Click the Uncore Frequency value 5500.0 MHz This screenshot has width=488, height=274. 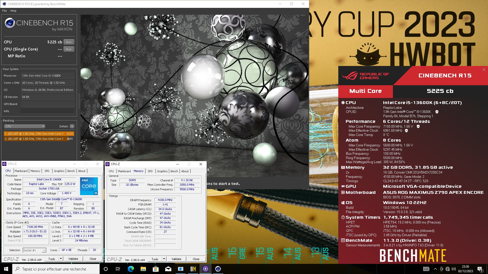(x=187, y=190)
